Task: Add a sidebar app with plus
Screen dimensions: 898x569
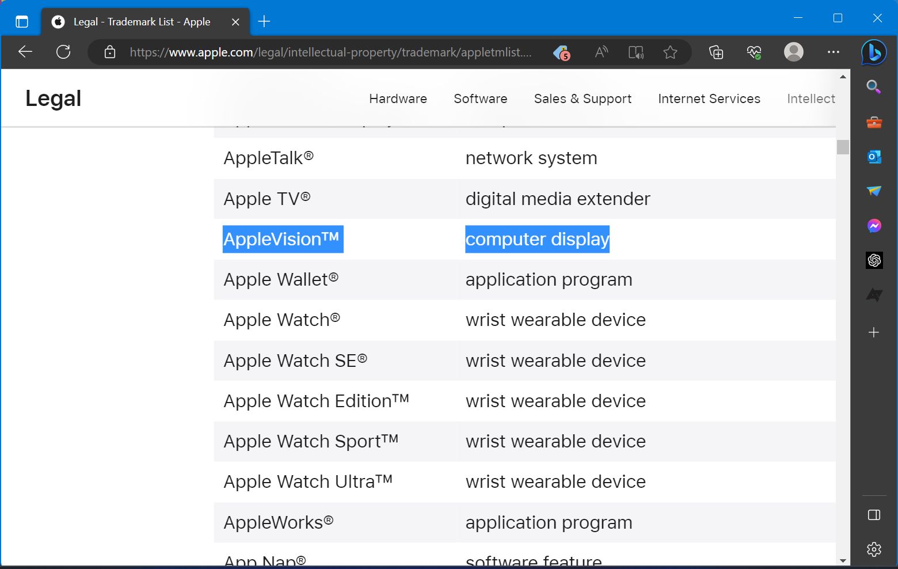Action: [x=874, y=332]
